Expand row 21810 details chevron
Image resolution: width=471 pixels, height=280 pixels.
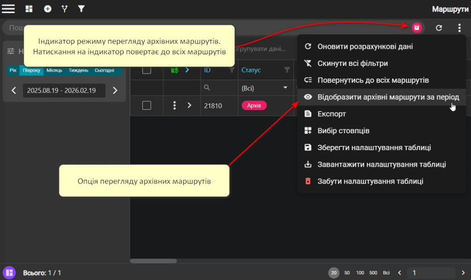pos(189,105)
